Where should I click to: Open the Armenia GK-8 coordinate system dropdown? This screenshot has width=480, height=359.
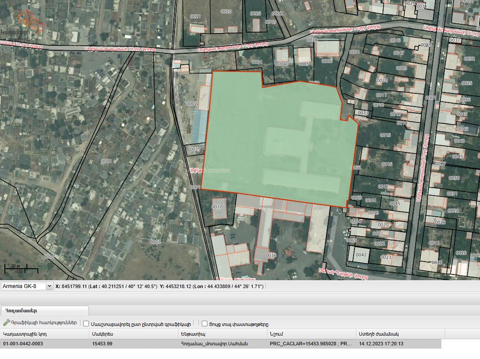pos(27,286)
